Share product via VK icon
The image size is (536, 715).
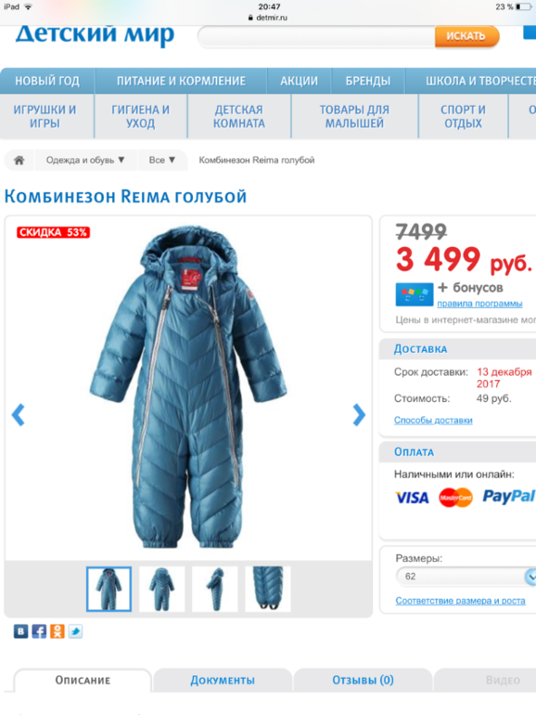(x=20, y=631)
